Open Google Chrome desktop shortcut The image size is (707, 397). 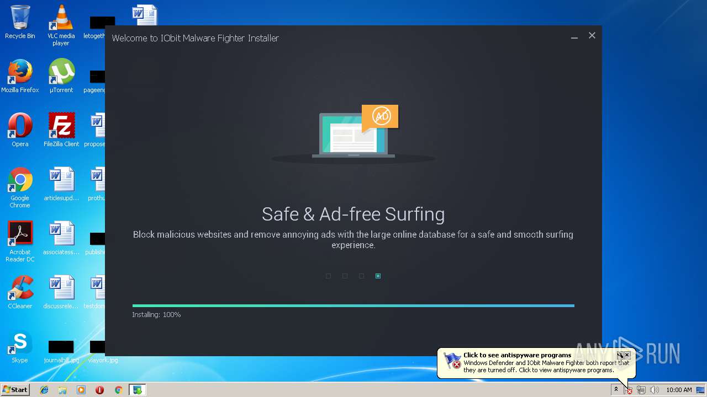click(x=20, y=187)
